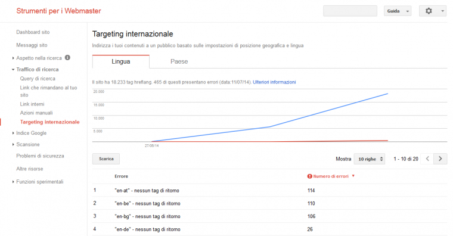This screenshot has height=236, width=453.
Task: Open the dropdown arrow beside the gear
Action: click(442, 11)
